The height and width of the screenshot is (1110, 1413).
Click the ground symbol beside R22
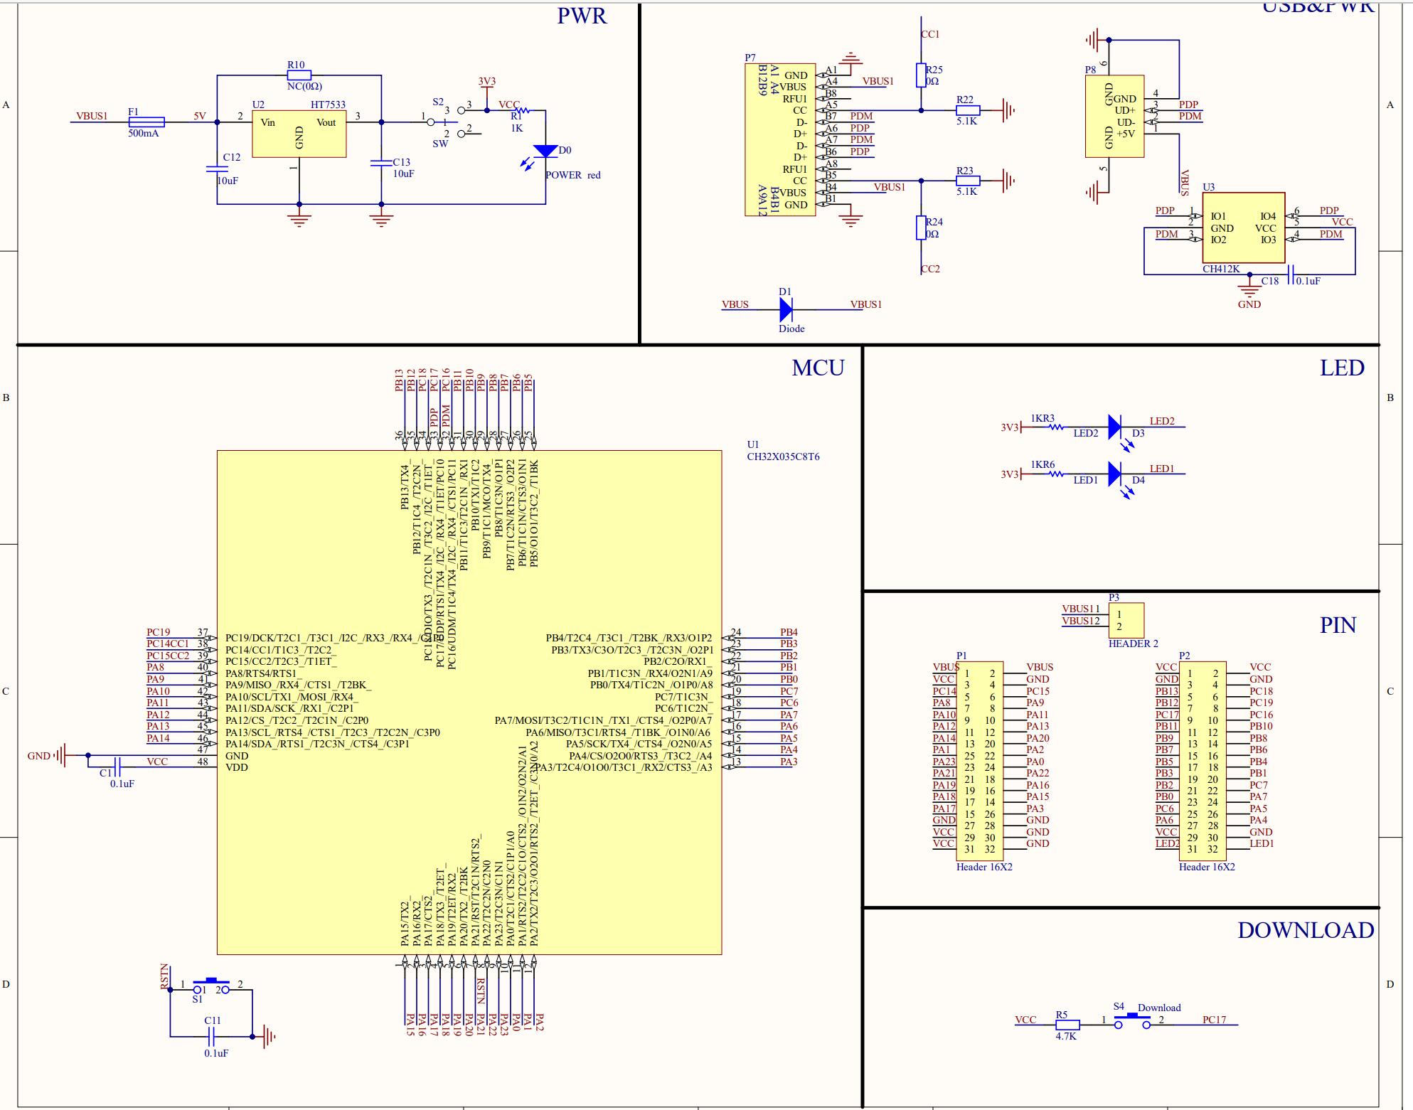[x=1008, y=110]
